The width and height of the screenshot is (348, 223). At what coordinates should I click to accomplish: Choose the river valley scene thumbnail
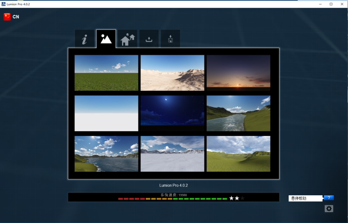pos(238,113)
